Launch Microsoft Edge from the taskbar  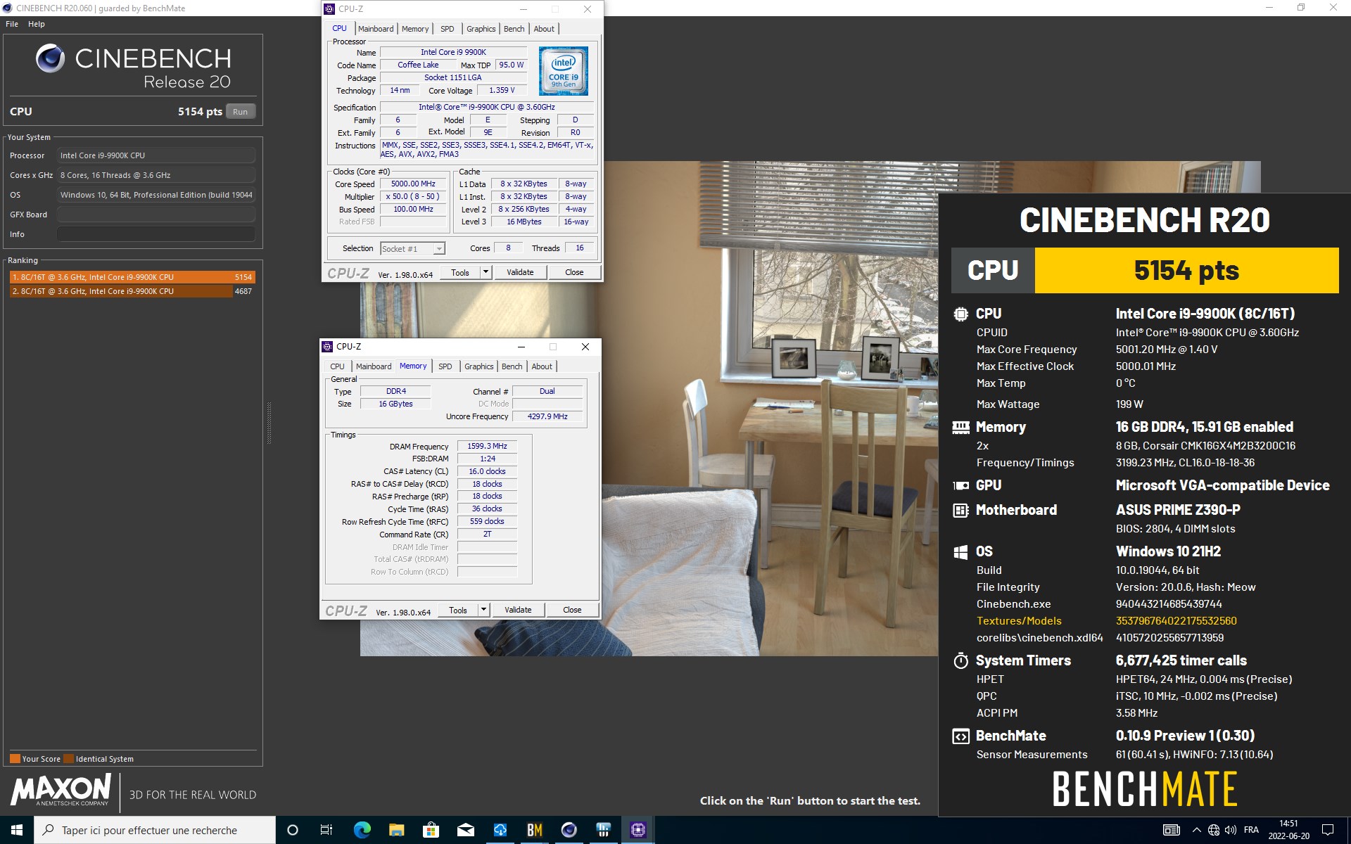362,830
